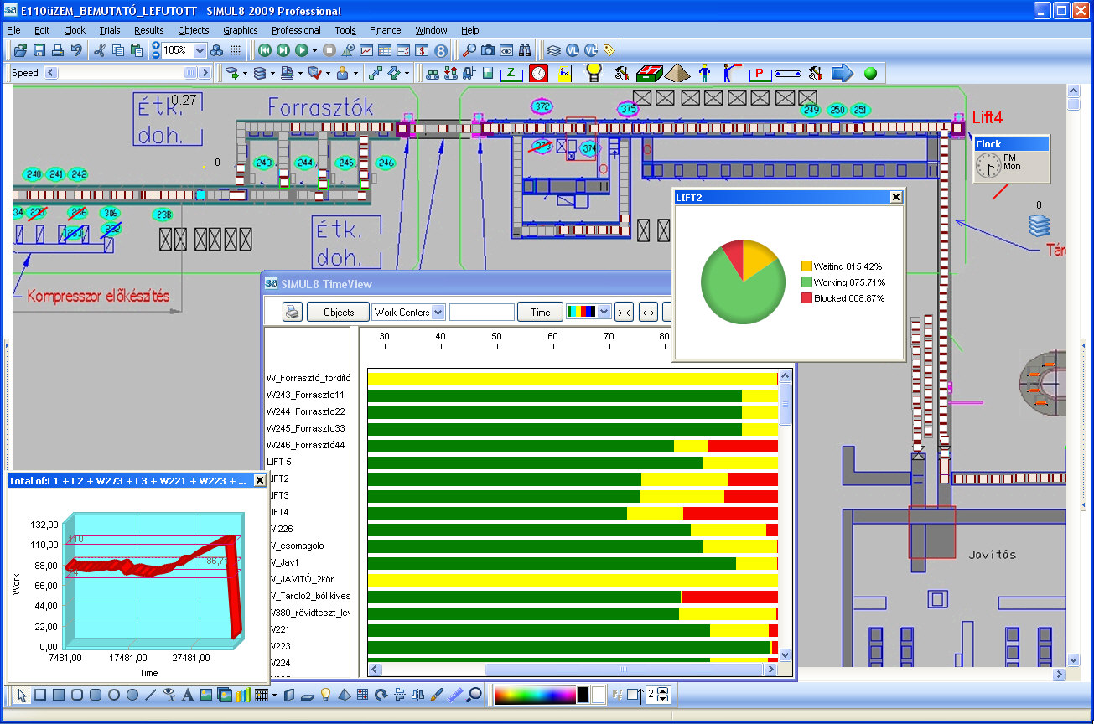Increase line width stepper value
1094x724 pixels.
(663, 691)
